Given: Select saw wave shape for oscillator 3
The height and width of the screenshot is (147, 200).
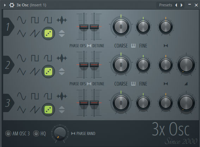Looking at the screenshot, I should click(x=35, y=109).
